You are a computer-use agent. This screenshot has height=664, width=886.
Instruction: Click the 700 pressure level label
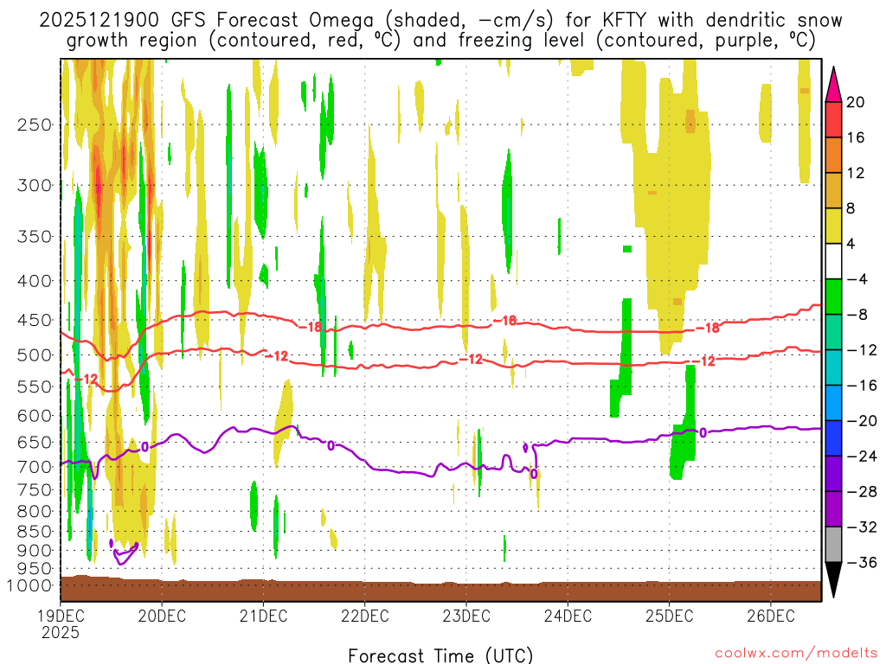tap(35, 467)
